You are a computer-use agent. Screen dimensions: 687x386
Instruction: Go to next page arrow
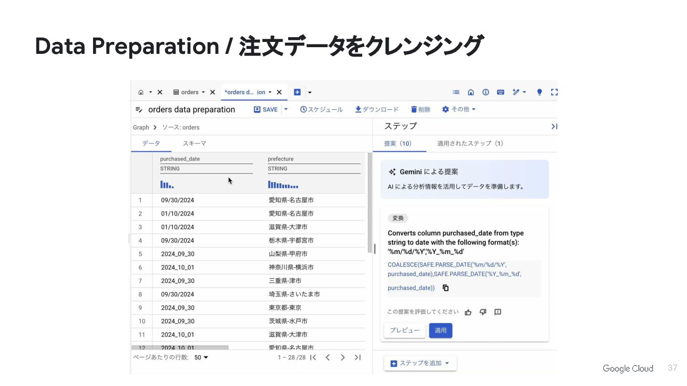pyautogui.click(x=343, y=357)
